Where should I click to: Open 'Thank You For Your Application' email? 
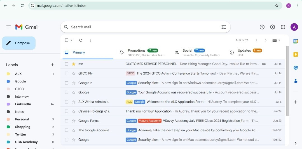coord(149,111)
